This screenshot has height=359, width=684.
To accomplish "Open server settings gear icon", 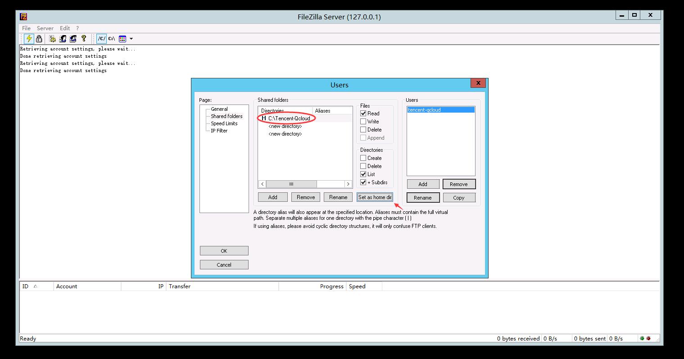I will [x=53, y=39].
